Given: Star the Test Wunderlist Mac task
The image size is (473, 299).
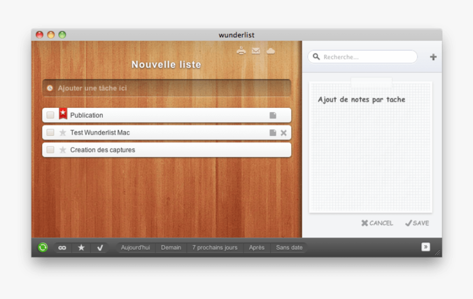Looking at the screenshot, I should click(x=63, y=133).
